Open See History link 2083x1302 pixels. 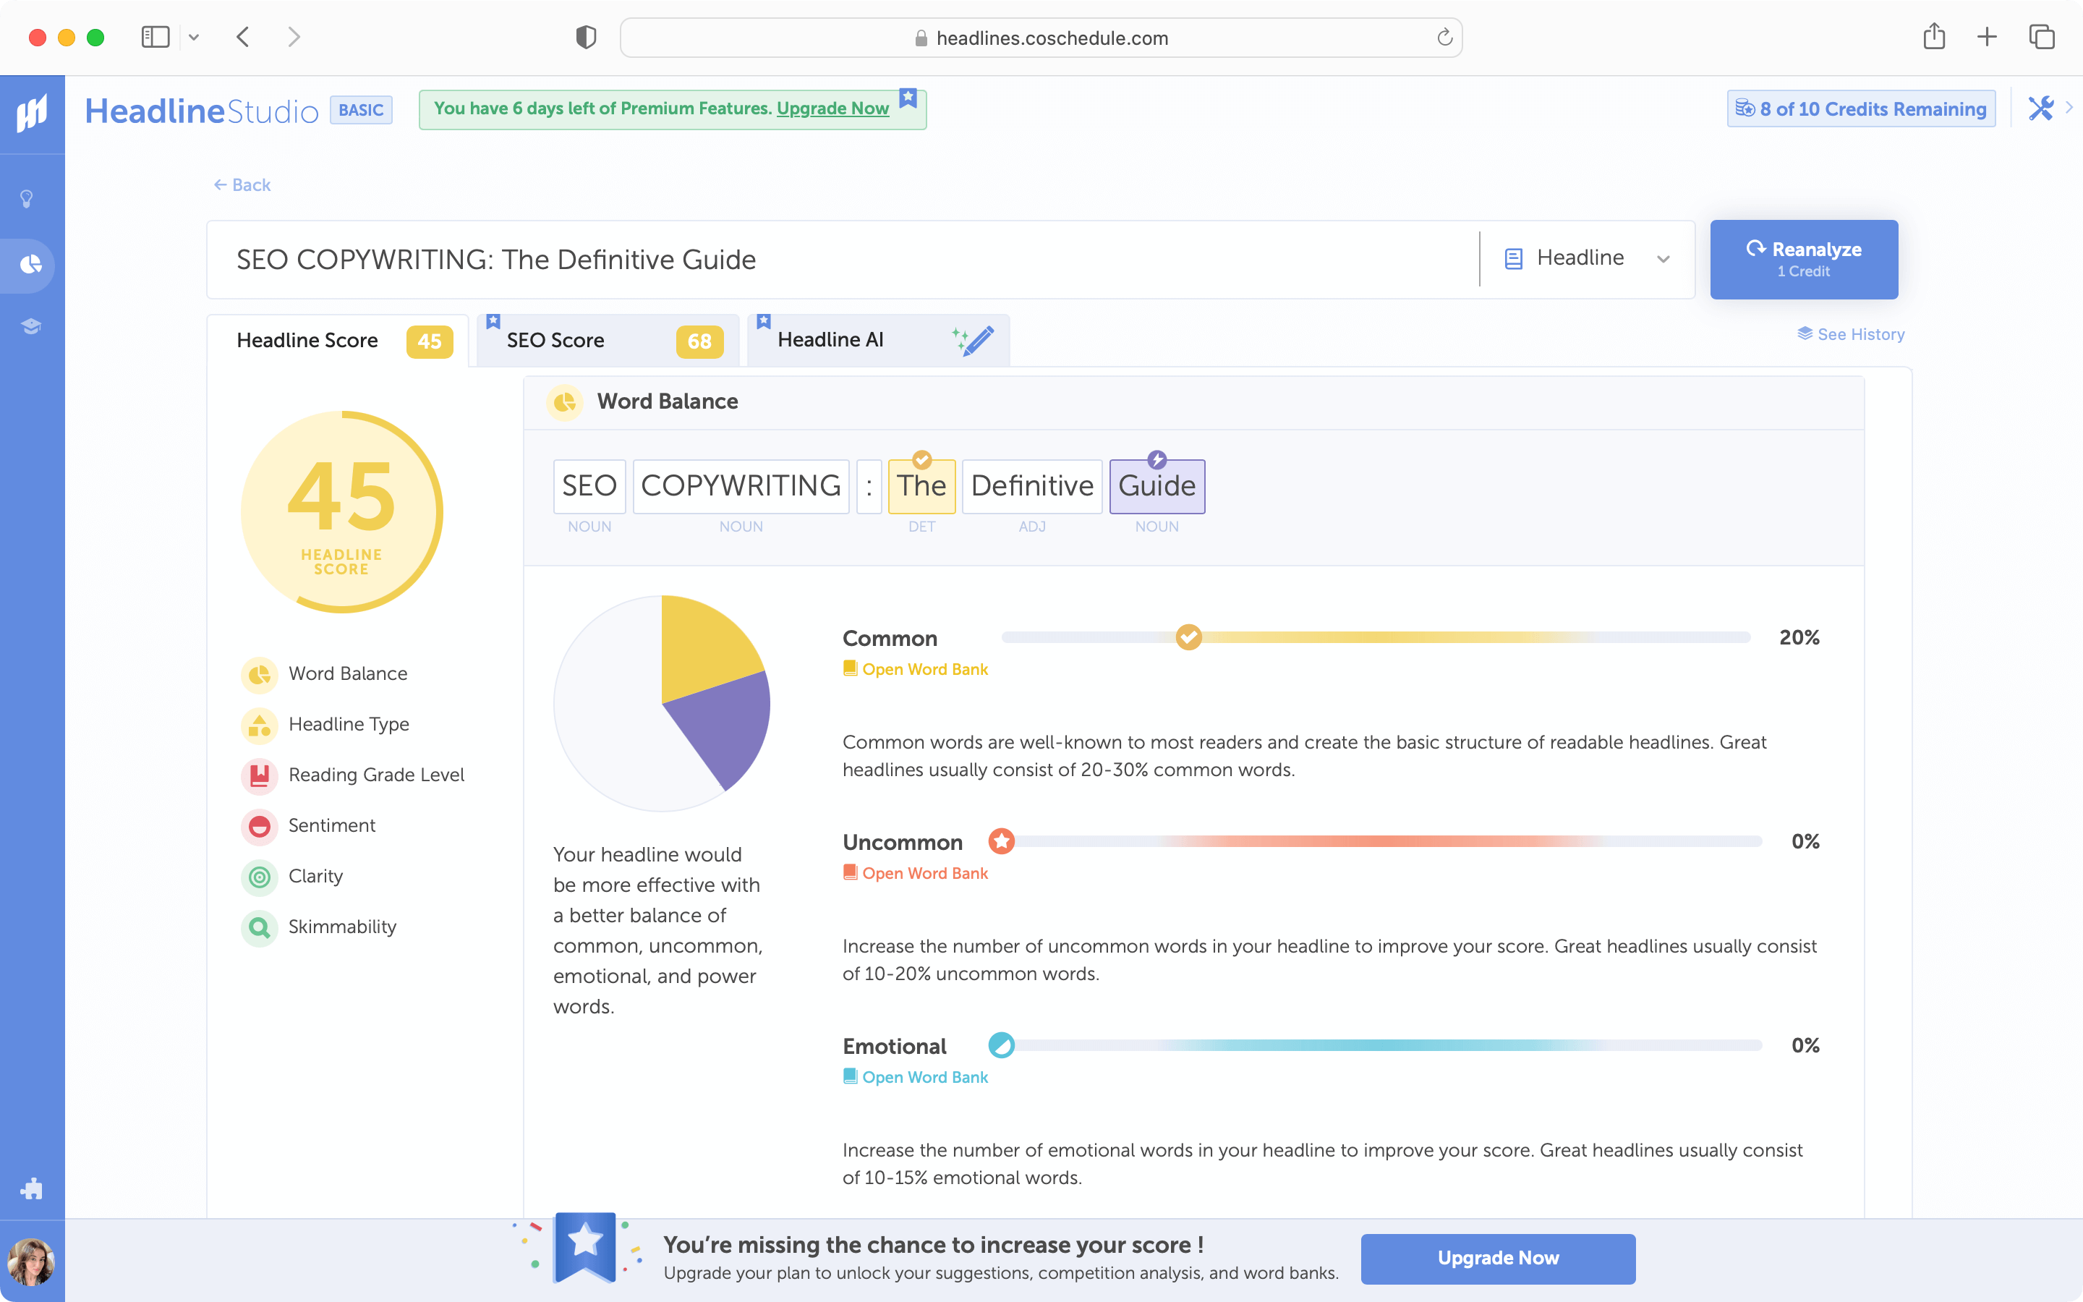pos(1851,334)
